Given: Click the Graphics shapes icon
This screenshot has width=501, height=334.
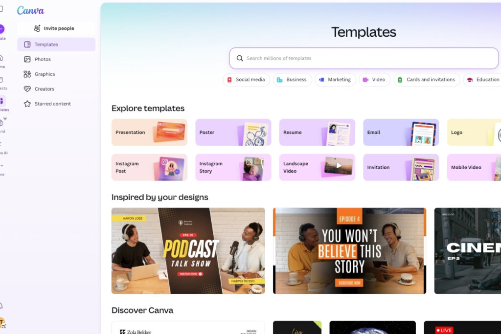Looking at the screenshot, I should pos(27,74).
